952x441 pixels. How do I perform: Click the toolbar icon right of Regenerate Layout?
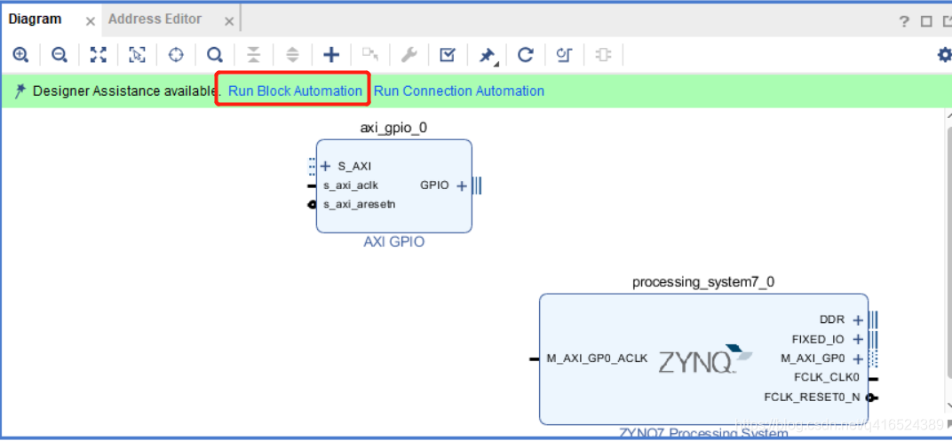pos(564,55)
